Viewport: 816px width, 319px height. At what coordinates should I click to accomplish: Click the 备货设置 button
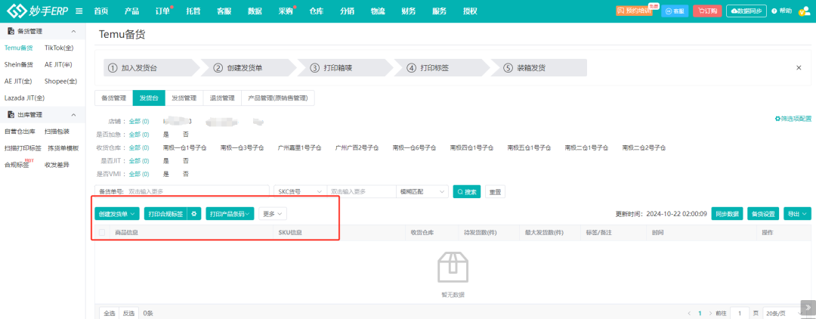pyautogui.click(x=763, y=213)
